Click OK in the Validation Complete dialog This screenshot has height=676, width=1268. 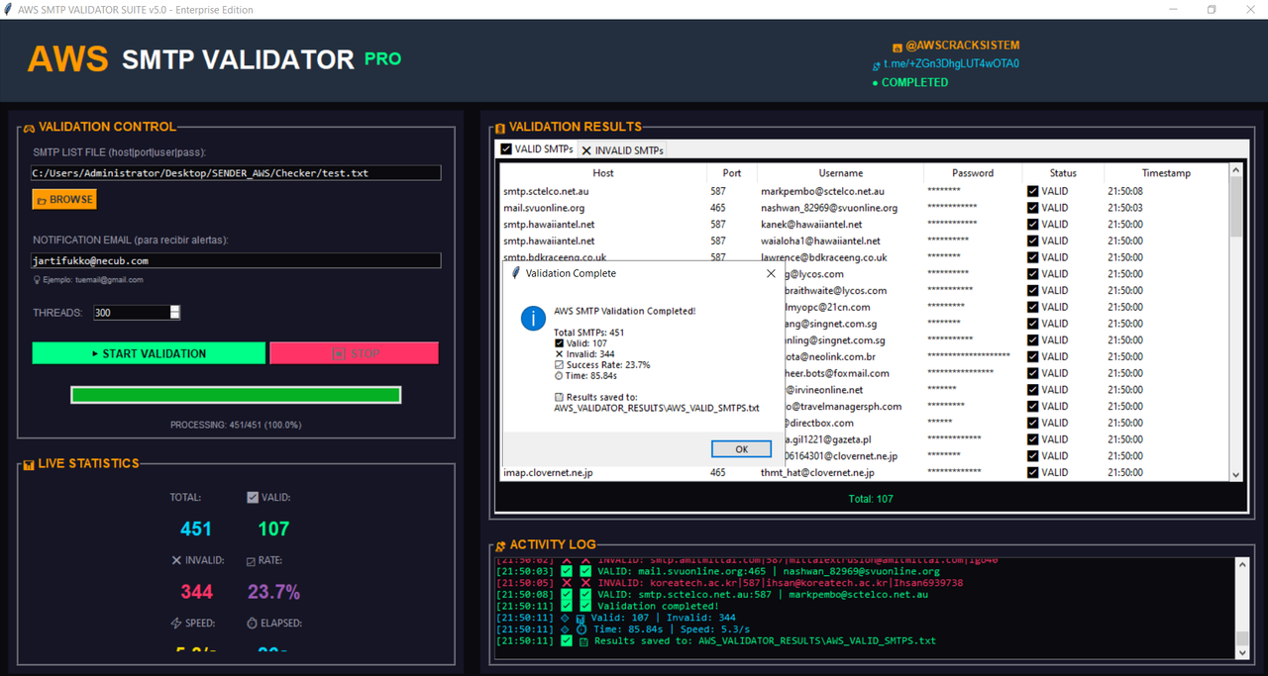741,449
